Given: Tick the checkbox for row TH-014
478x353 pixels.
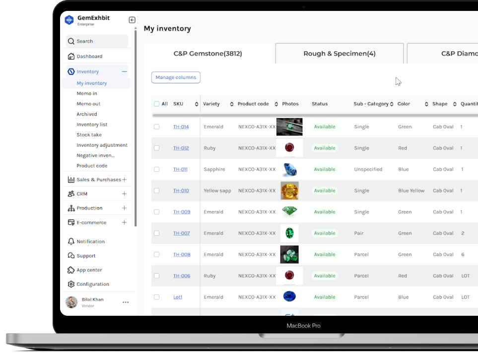Looking at the screenshot, I should 156,127.
